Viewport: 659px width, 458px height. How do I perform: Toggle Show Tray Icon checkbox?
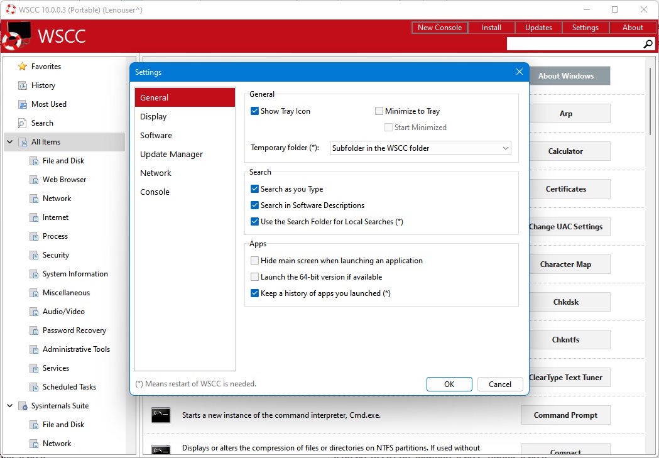tap(254, 111)
